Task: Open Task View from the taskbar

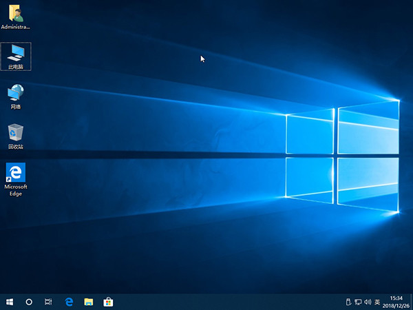Action: point(48,302)
